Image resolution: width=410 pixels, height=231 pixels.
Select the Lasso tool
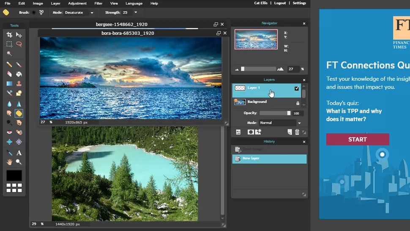pos(19,44)
